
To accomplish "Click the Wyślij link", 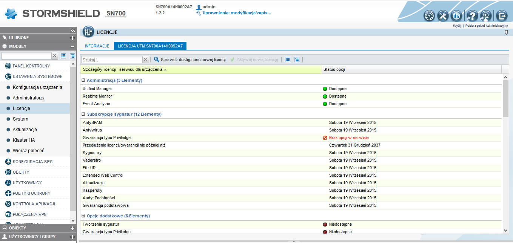I will click(x=457, y=26).
